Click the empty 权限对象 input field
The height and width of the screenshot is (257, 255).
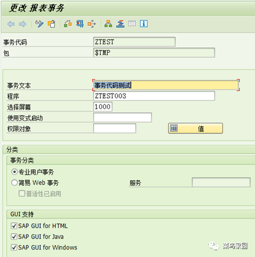click(x=115, y=128)
